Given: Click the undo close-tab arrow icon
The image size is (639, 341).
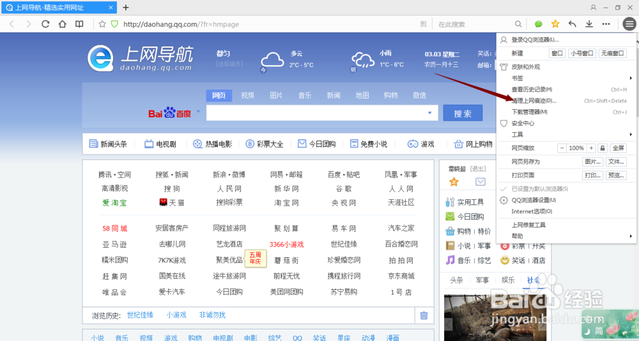Looking at the screenshot, I should click(572, 24).
